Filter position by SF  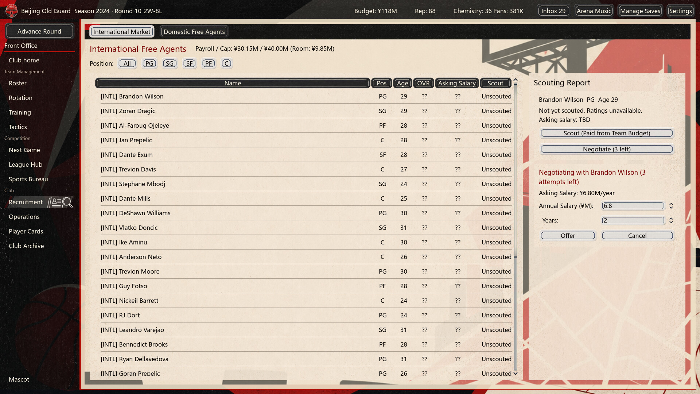tap(190, 63)
